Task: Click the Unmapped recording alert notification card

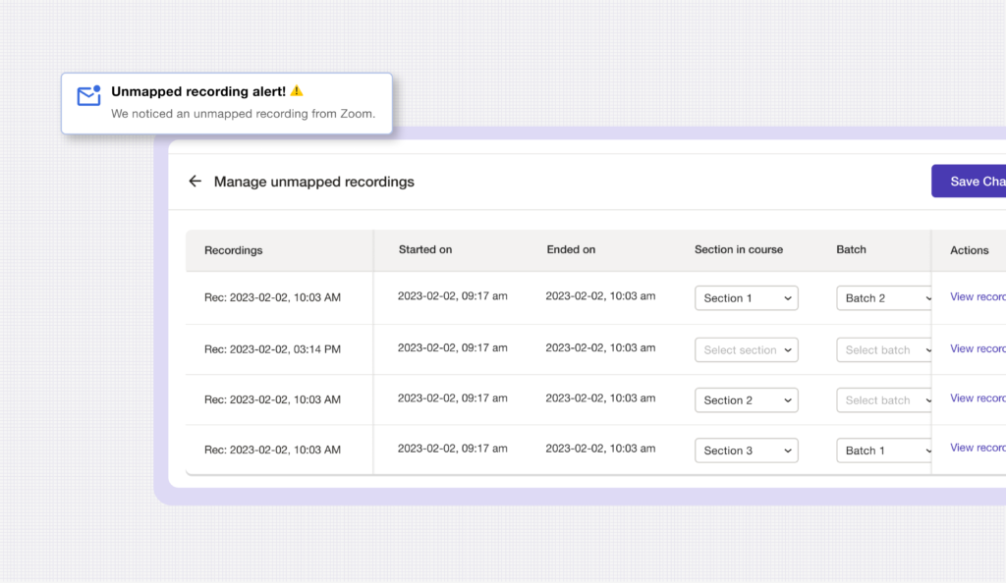Action: coord(227,103)
